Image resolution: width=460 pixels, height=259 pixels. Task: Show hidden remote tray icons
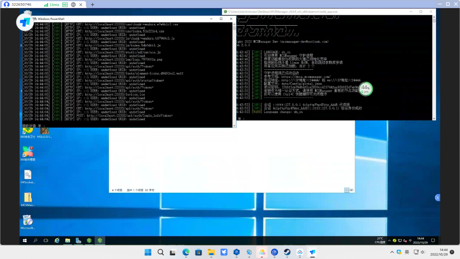pos(389,241)
